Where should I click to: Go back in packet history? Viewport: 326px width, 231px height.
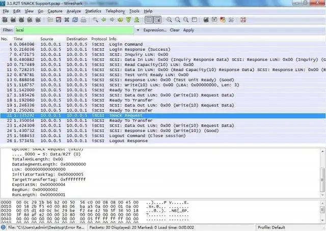[x=104, y=20]
